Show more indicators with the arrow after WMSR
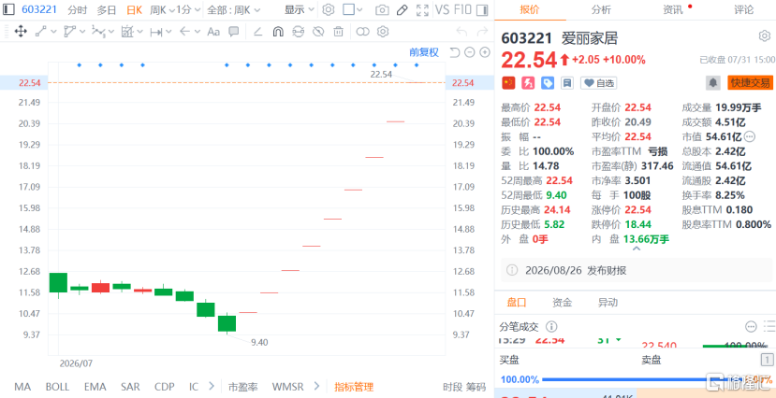776x398 pixels. coord(316,387)
